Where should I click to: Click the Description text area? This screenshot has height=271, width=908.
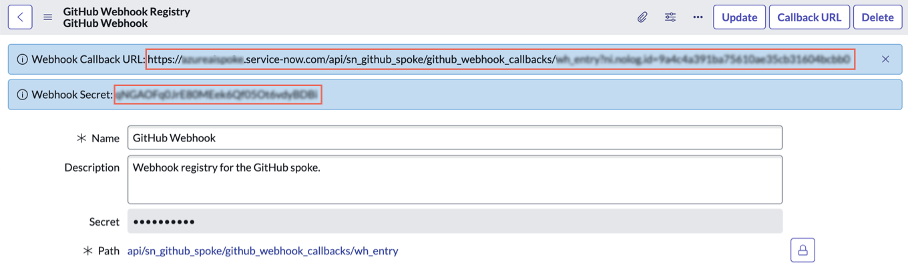pos(455,180)
